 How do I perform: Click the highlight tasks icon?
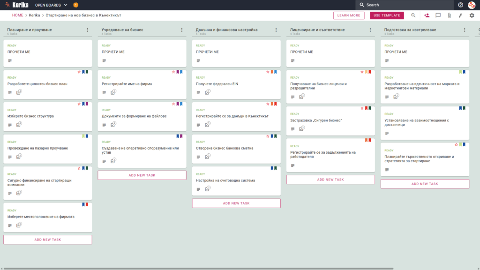(x=460, y=15)
